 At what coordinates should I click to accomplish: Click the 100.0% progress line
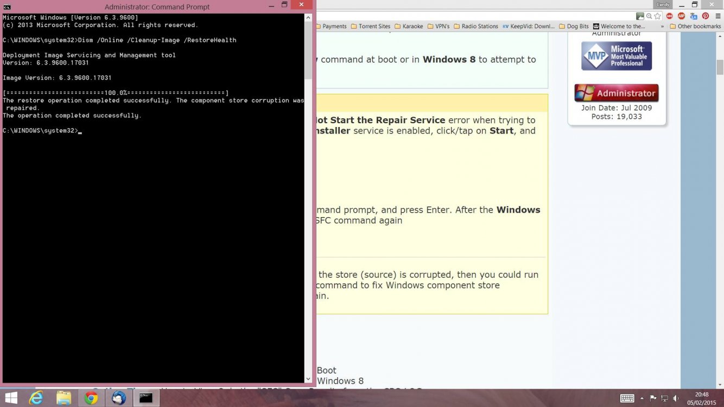[116, 93]
